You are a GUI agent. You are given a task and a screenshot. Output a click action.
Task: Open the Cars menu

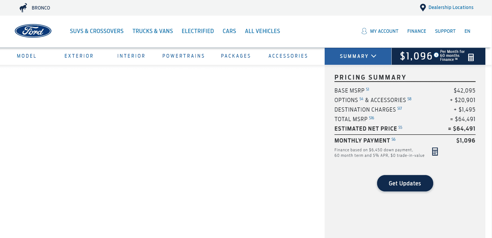point(229,31)
